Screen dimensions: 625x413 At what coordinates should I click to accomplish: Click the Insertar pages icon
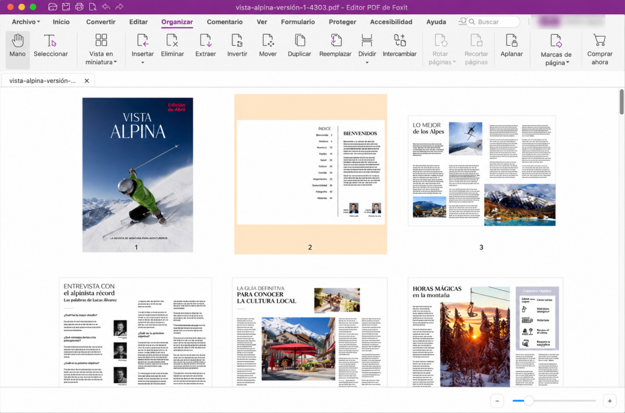coord(143,41)
